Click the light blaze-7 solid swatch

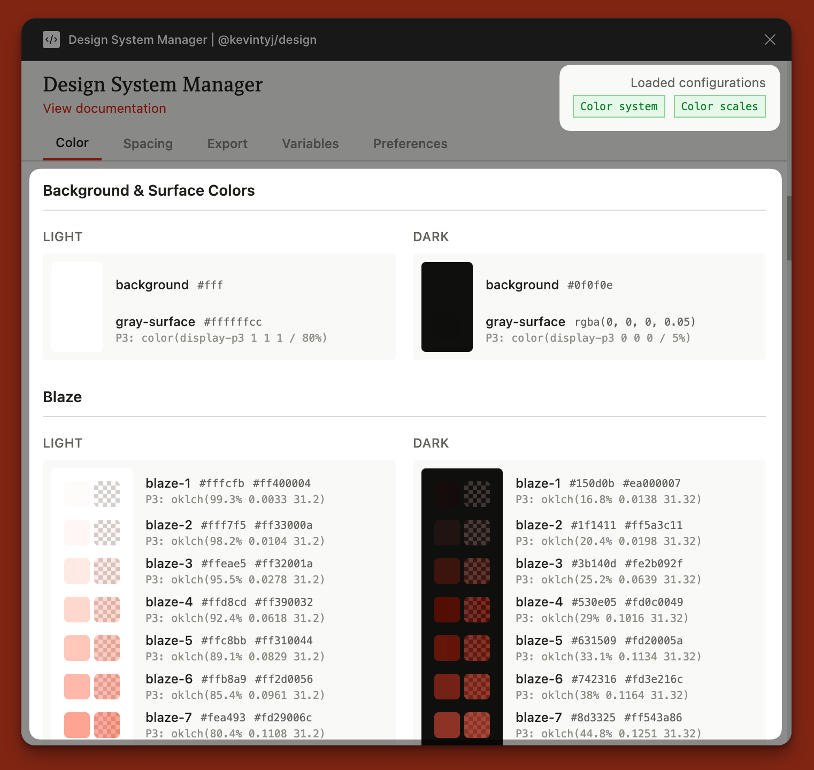(x=77, y=725)
